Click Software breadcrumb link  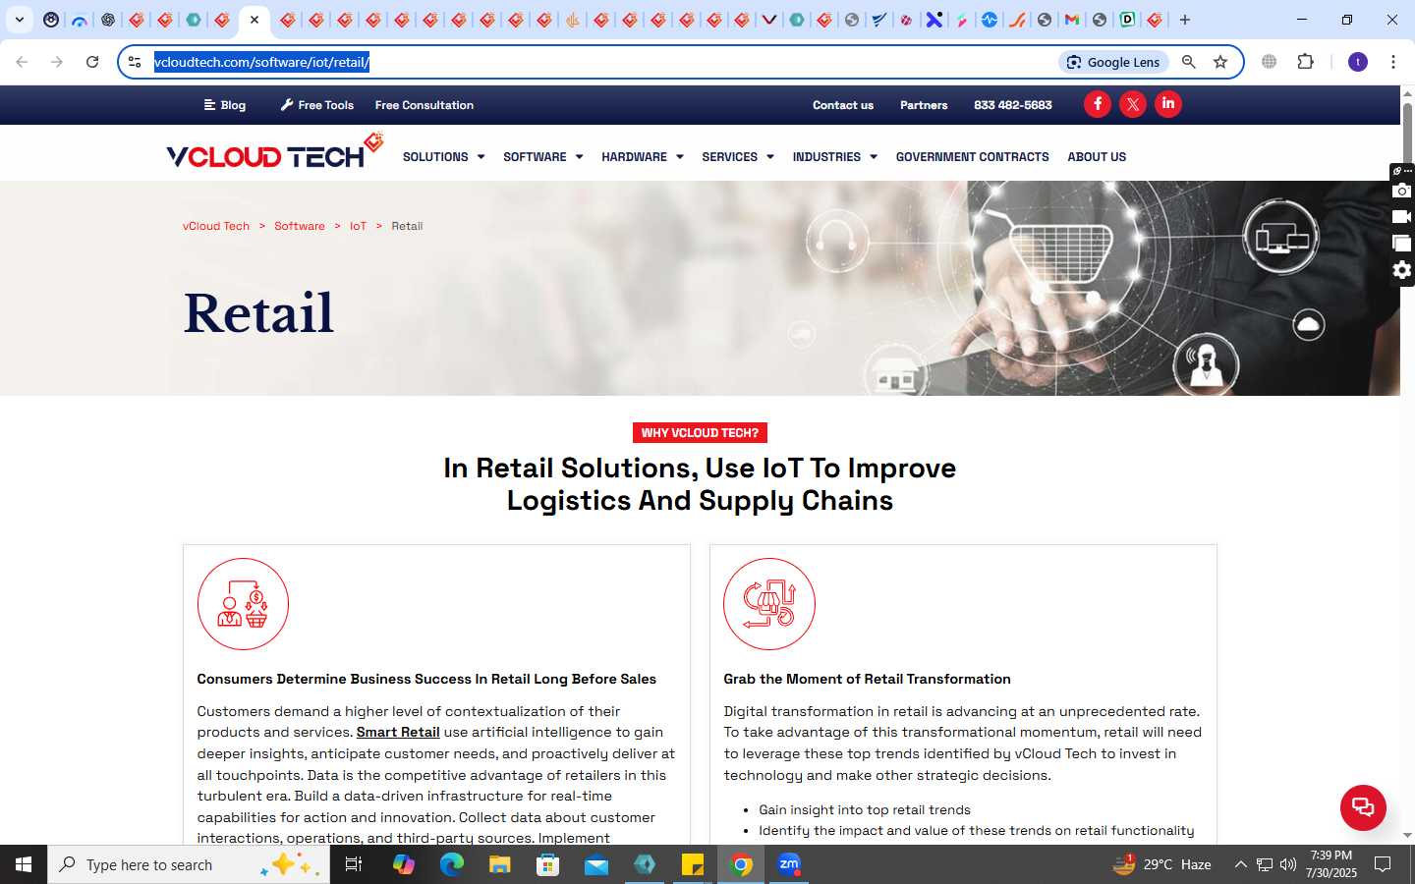(300, 226)
